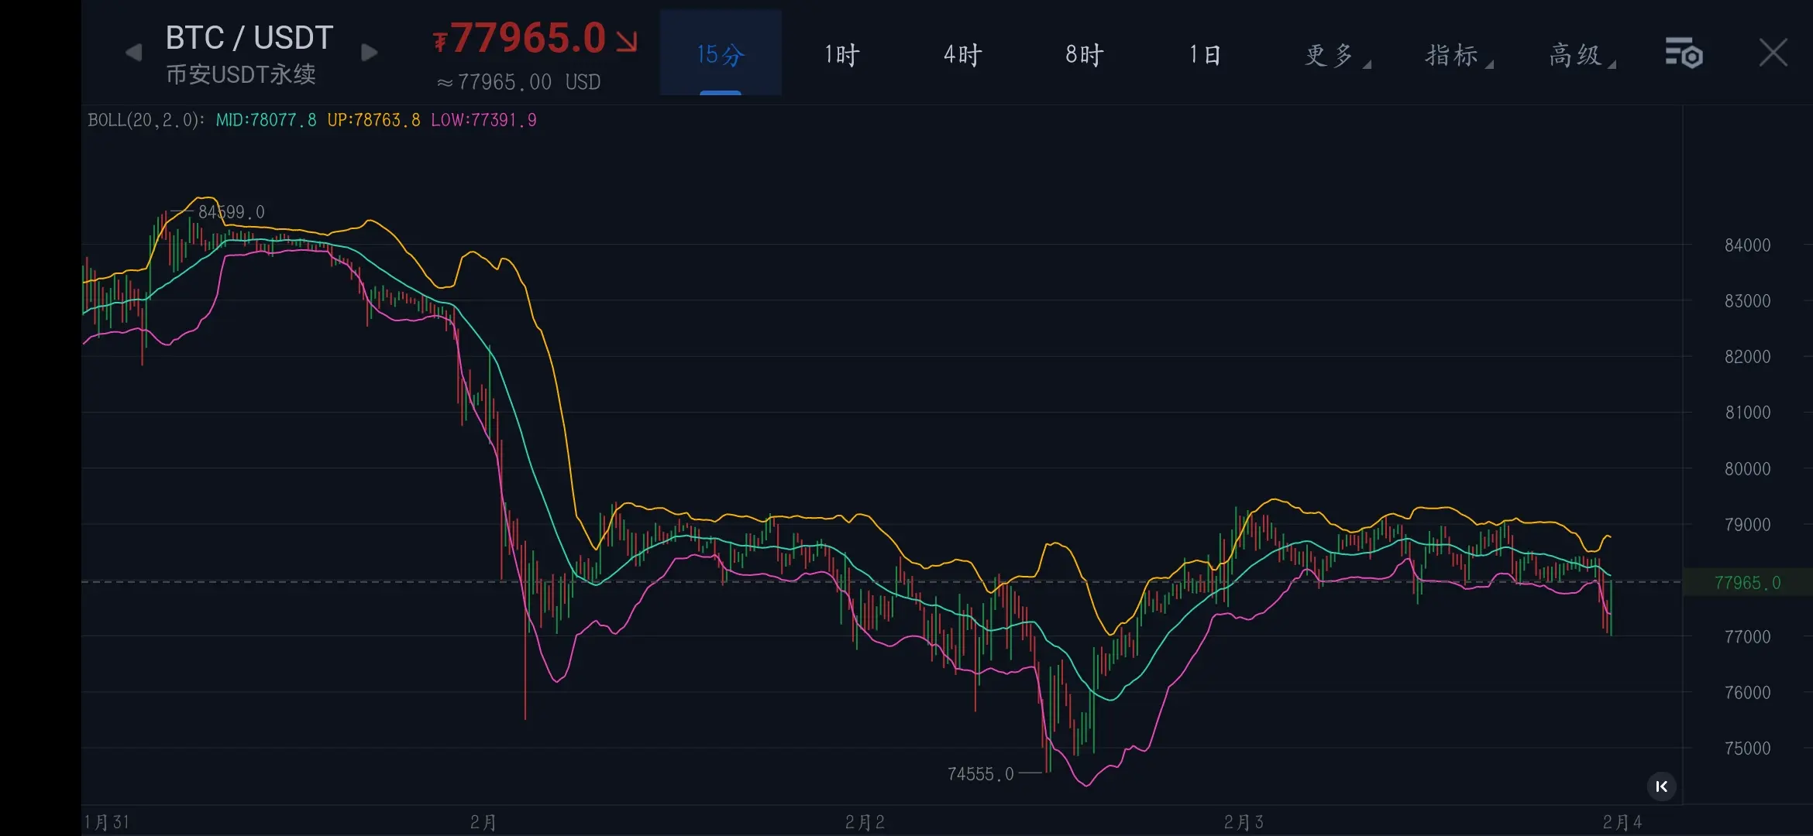The image size is (1813, 836).
Task: Switch to 4时 timeframe
Action: pyautogui.click(x=962, y=54)
